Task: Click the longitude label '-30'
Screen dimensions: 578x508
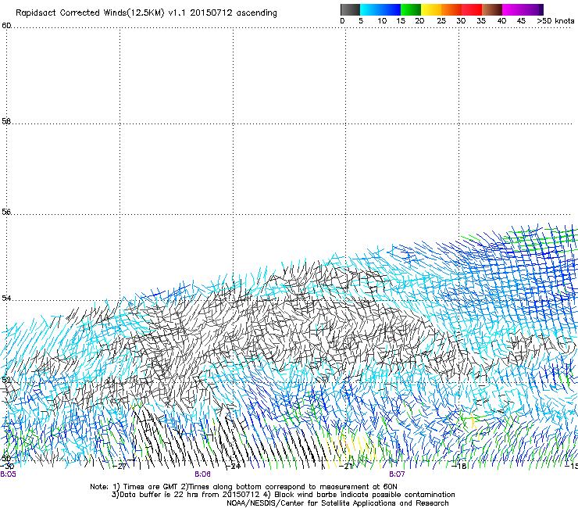Action: point(7,467)
